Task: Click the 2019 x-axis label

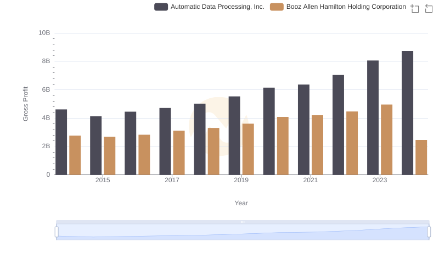Action: click(x=241, y=180)
